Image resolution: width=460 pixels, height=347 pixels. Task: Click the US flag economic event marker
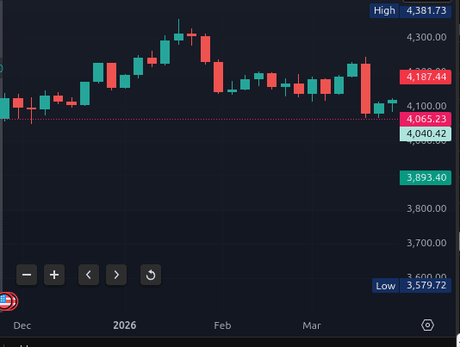(6, 301)
